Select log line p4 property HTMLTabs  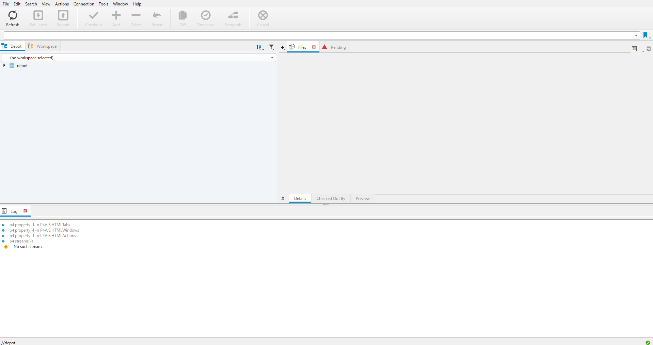pyautogui.click(x=40, y=225)
